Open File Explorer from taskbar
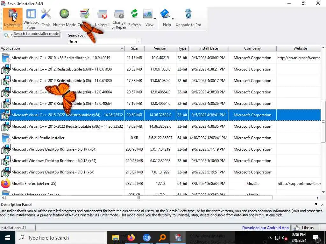 116,238
